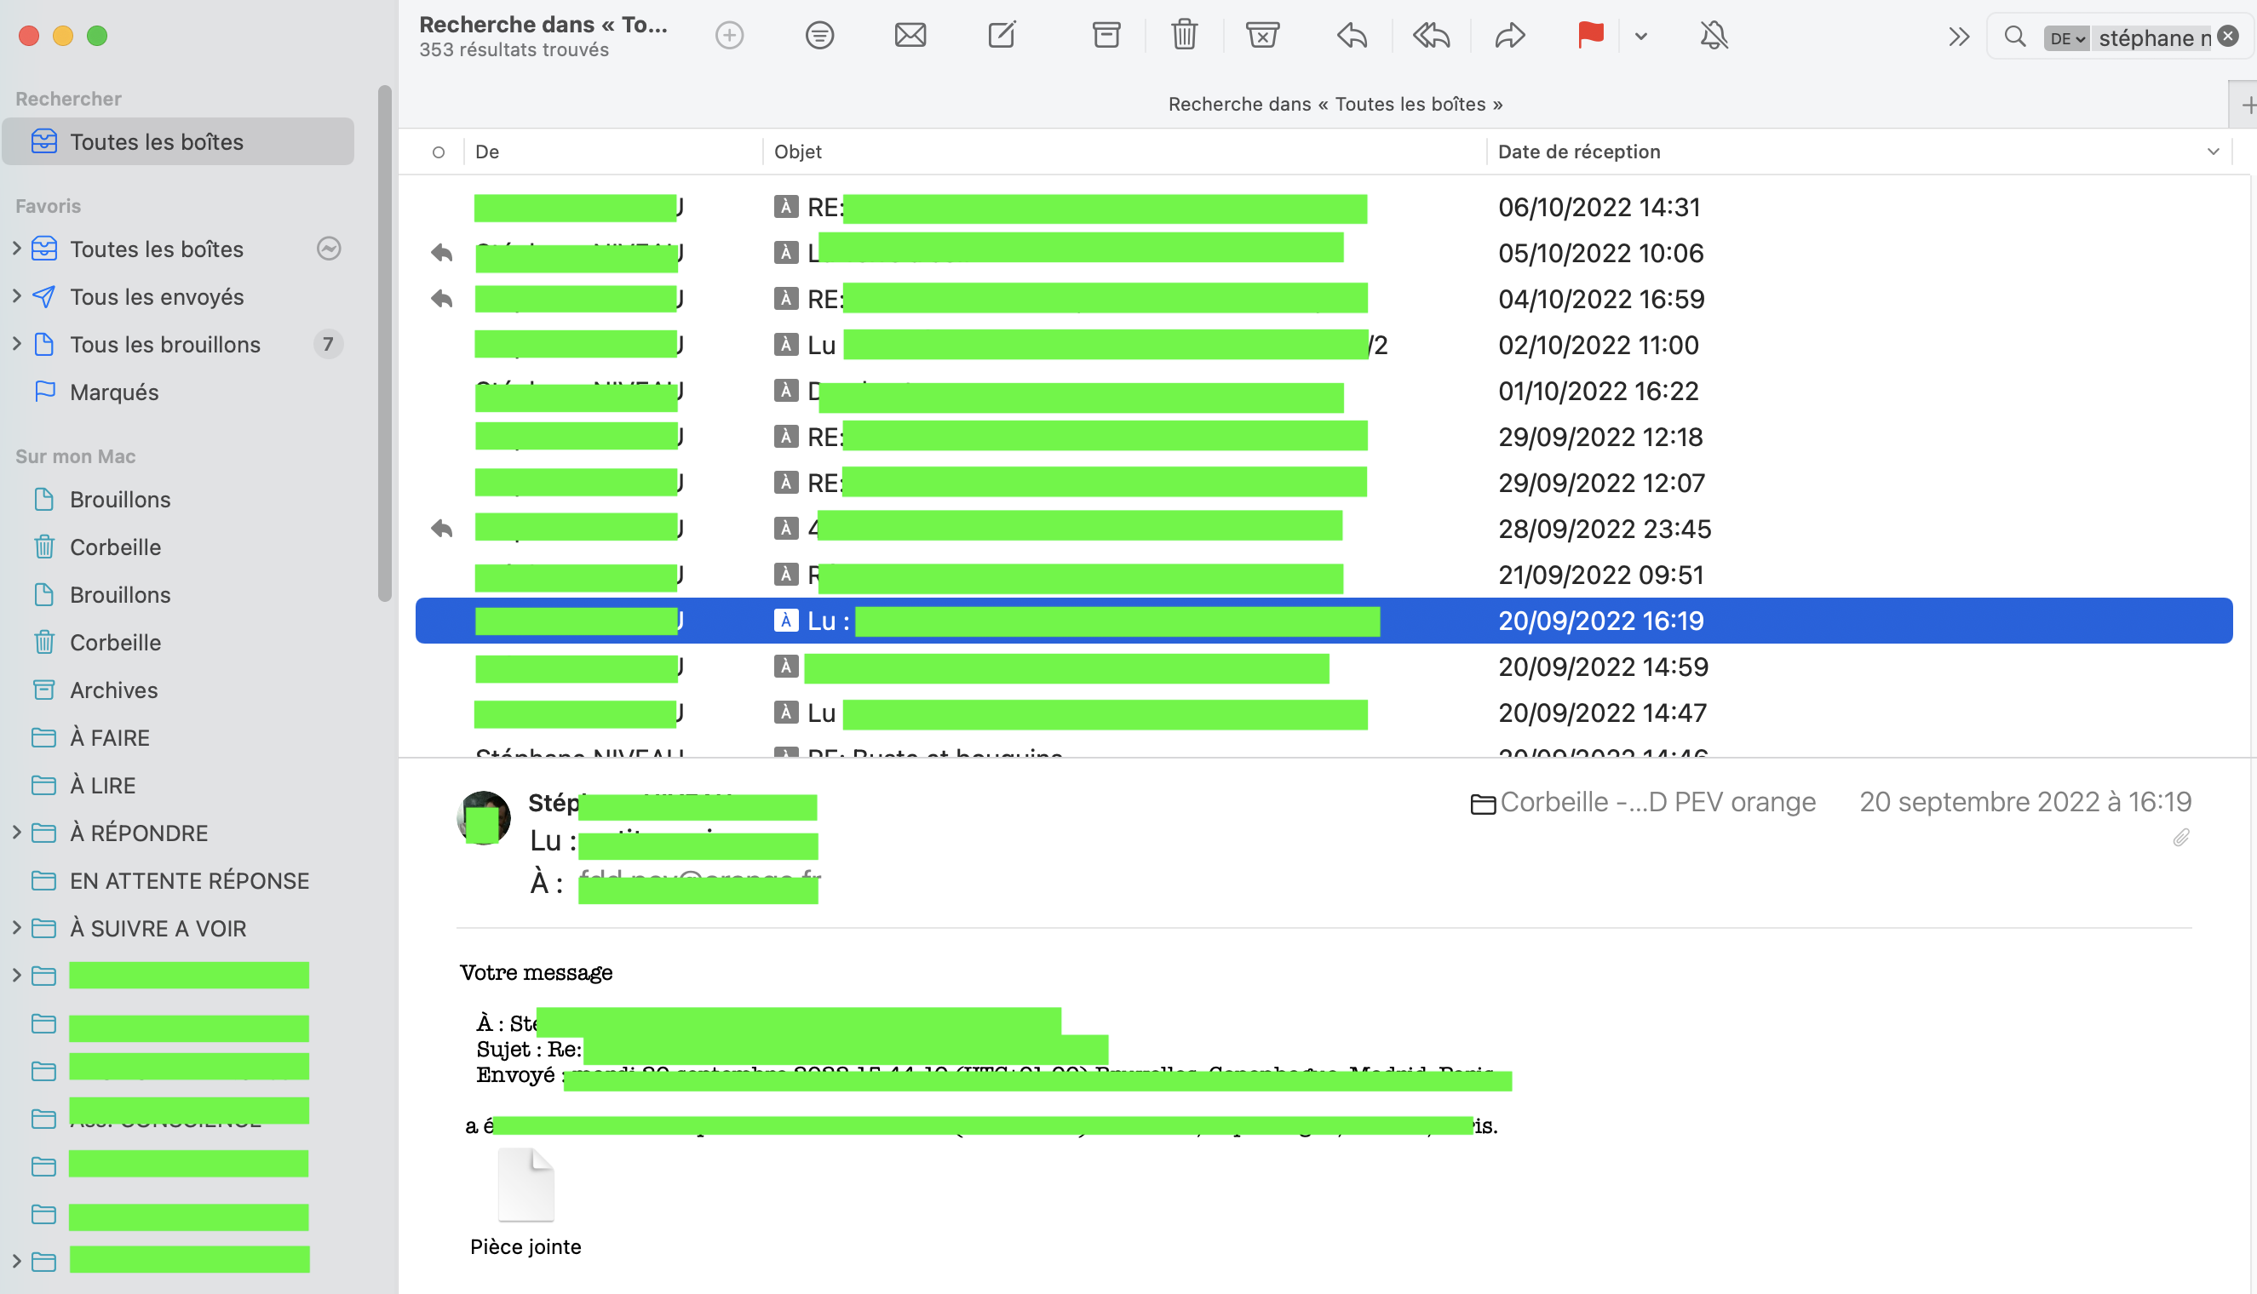Viewport: 2257px width, 1294px height.
Task: Compose a new message icon
Action: pos(1002,36)
